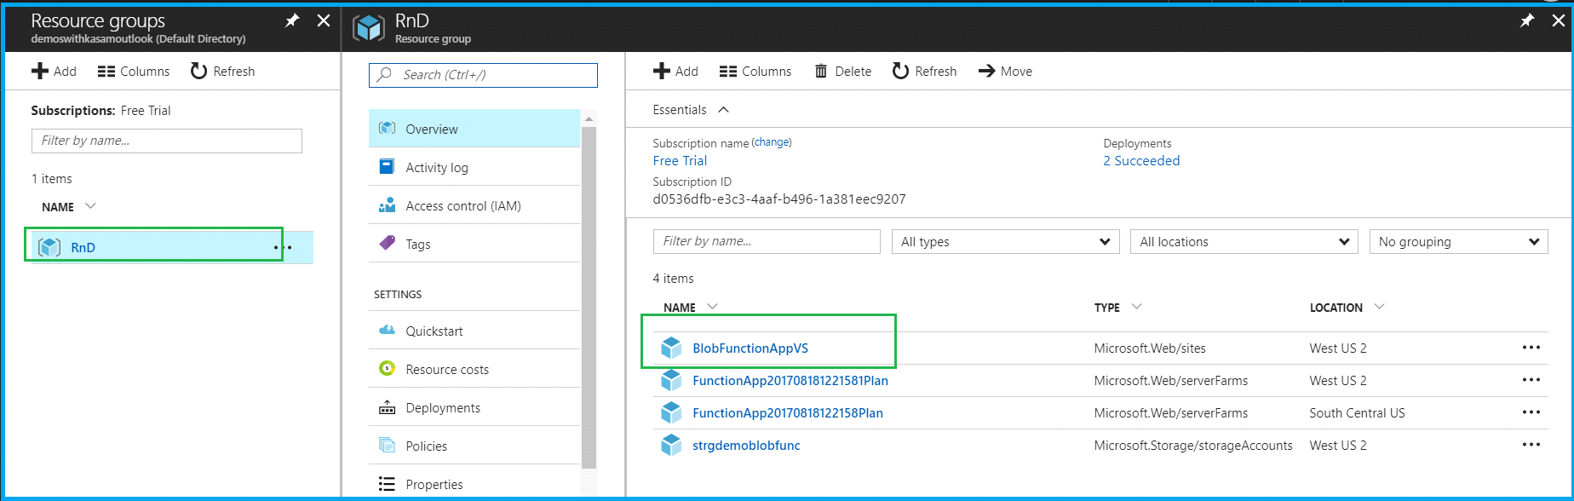Click the Resource costs circle icon

pyautogui.click(x=387, y=368)
